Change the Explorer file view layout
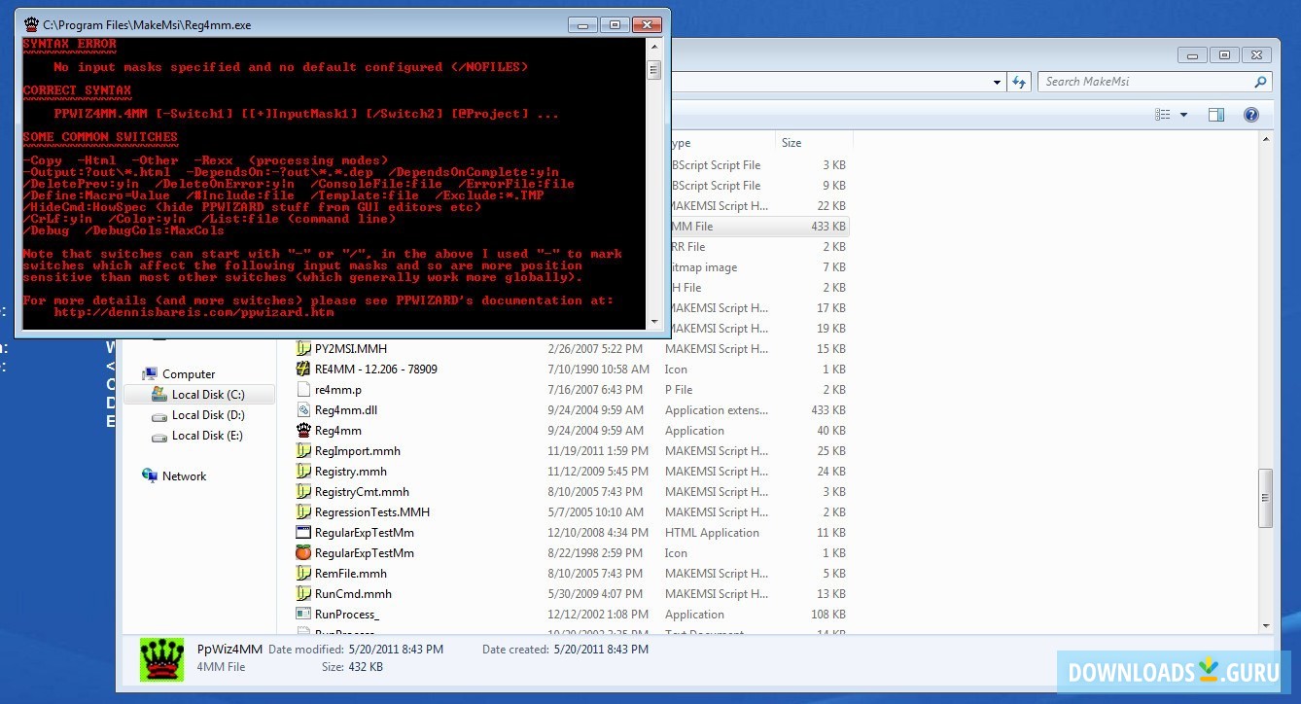This screenshot has width=1301, height=704. pos(1162,115)
